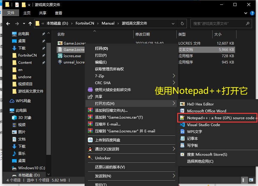Click 编辑(E) in context menu
This screenshot has width=258, height=186.
[x=101, y=62]
